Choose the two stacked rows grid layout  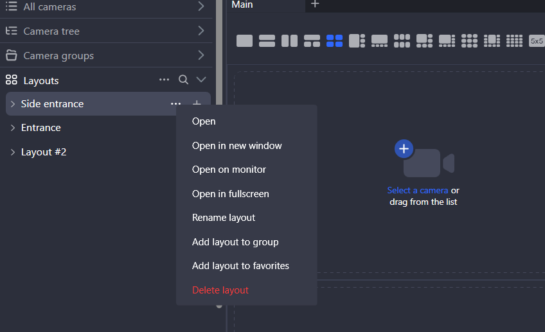pos(267,41)
